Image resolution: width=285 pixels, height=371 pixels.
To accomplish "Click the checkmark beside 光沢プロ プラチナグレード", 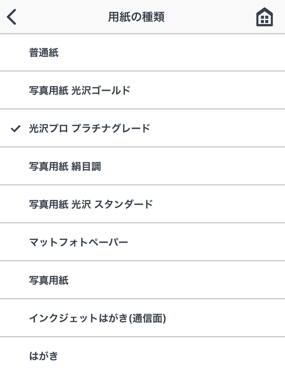I will 16,128.
